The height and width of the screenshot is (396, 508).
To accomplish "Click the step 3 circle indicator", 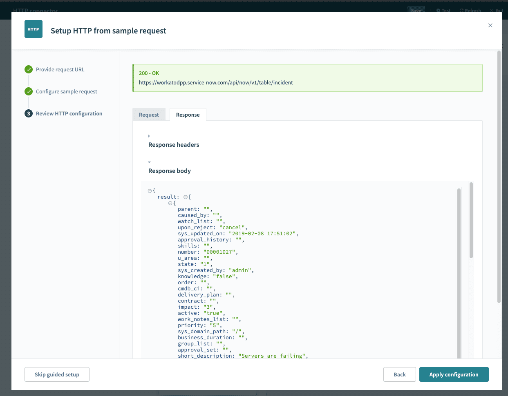I will pos(28,113).
